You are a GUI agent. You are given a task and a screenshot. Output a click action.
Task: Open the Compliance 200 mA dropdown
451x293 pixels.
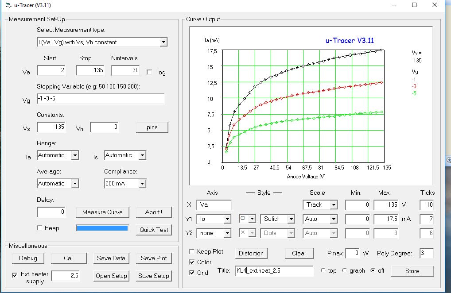pyautogui.click(x=142, y=183)
